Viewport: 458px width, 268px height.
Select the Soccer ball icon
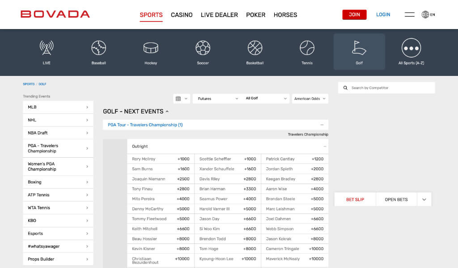203,48
